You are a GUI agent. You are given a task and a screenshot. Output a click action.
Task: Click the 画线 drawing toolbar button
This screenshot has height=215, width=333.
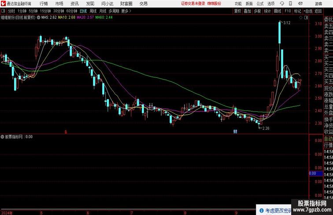(277, 11)
